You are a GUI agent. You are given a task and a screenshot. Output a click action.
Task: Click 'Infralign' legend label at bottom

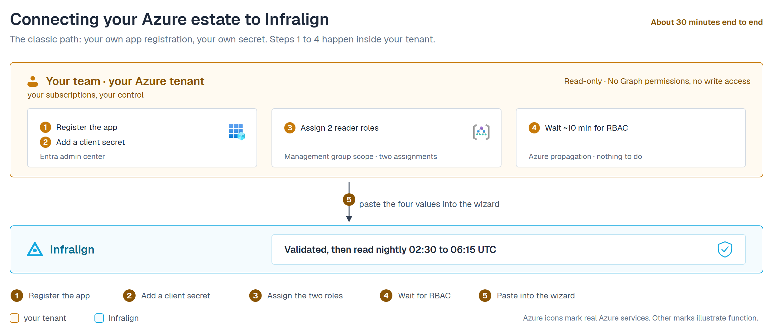pos(123,318)
